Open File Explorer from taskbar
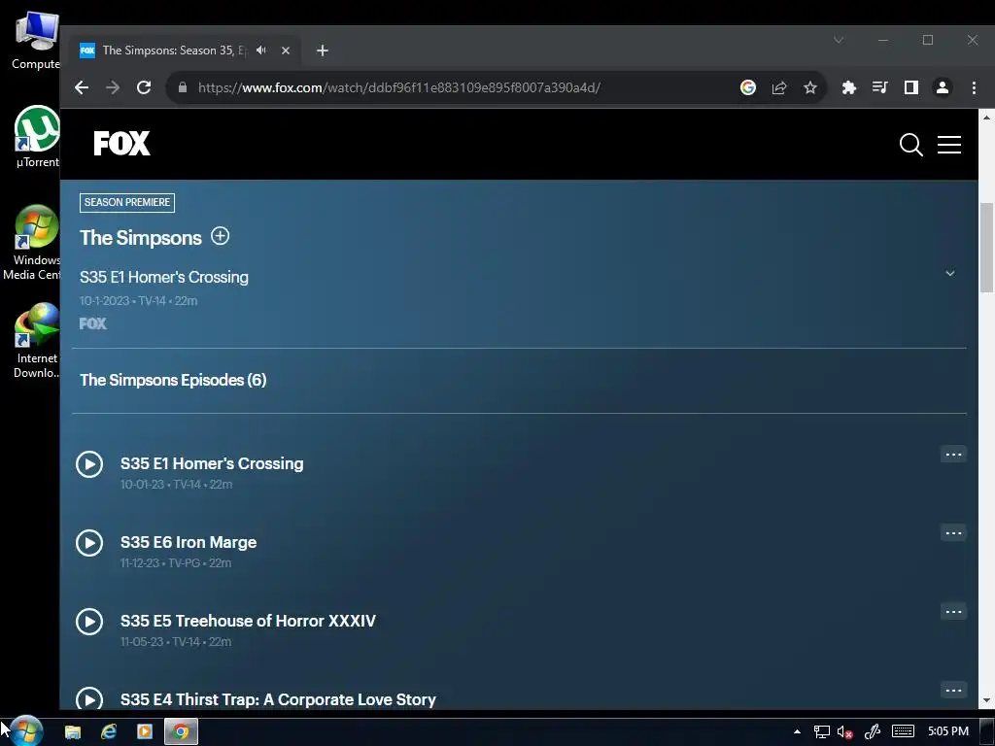 tap(73, 731)
